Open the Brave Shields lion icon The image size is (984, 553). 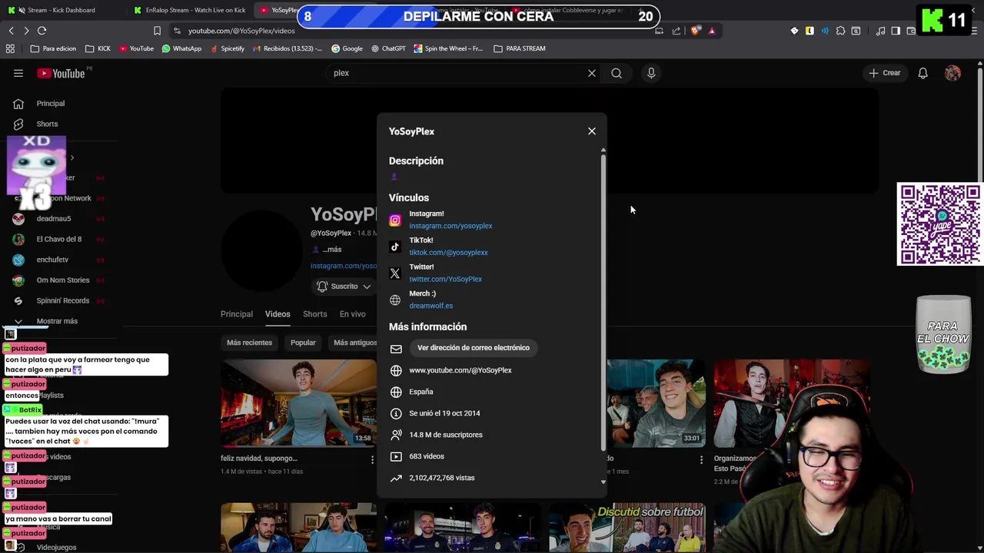click(x=696, y=31)
